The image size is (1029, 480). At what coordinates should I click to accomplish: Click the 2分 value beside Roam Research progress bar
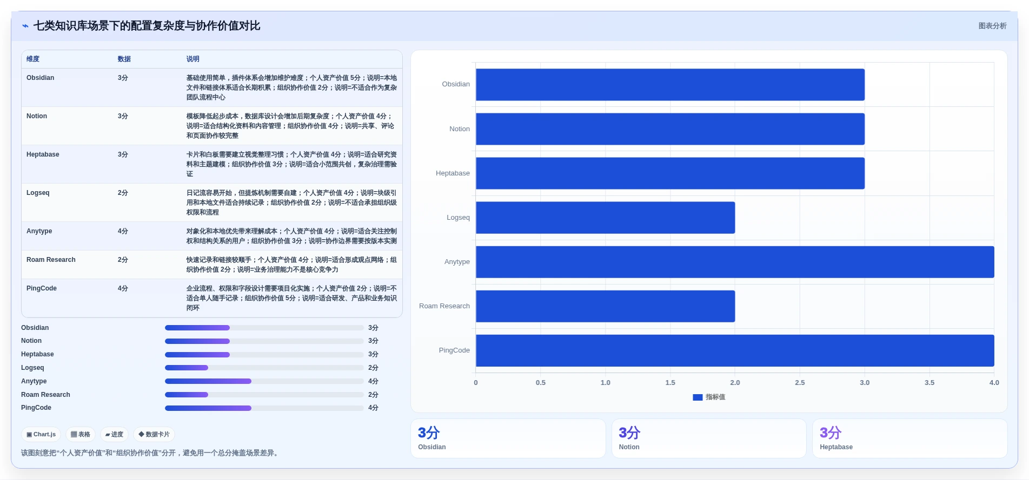tap(373, 395)
